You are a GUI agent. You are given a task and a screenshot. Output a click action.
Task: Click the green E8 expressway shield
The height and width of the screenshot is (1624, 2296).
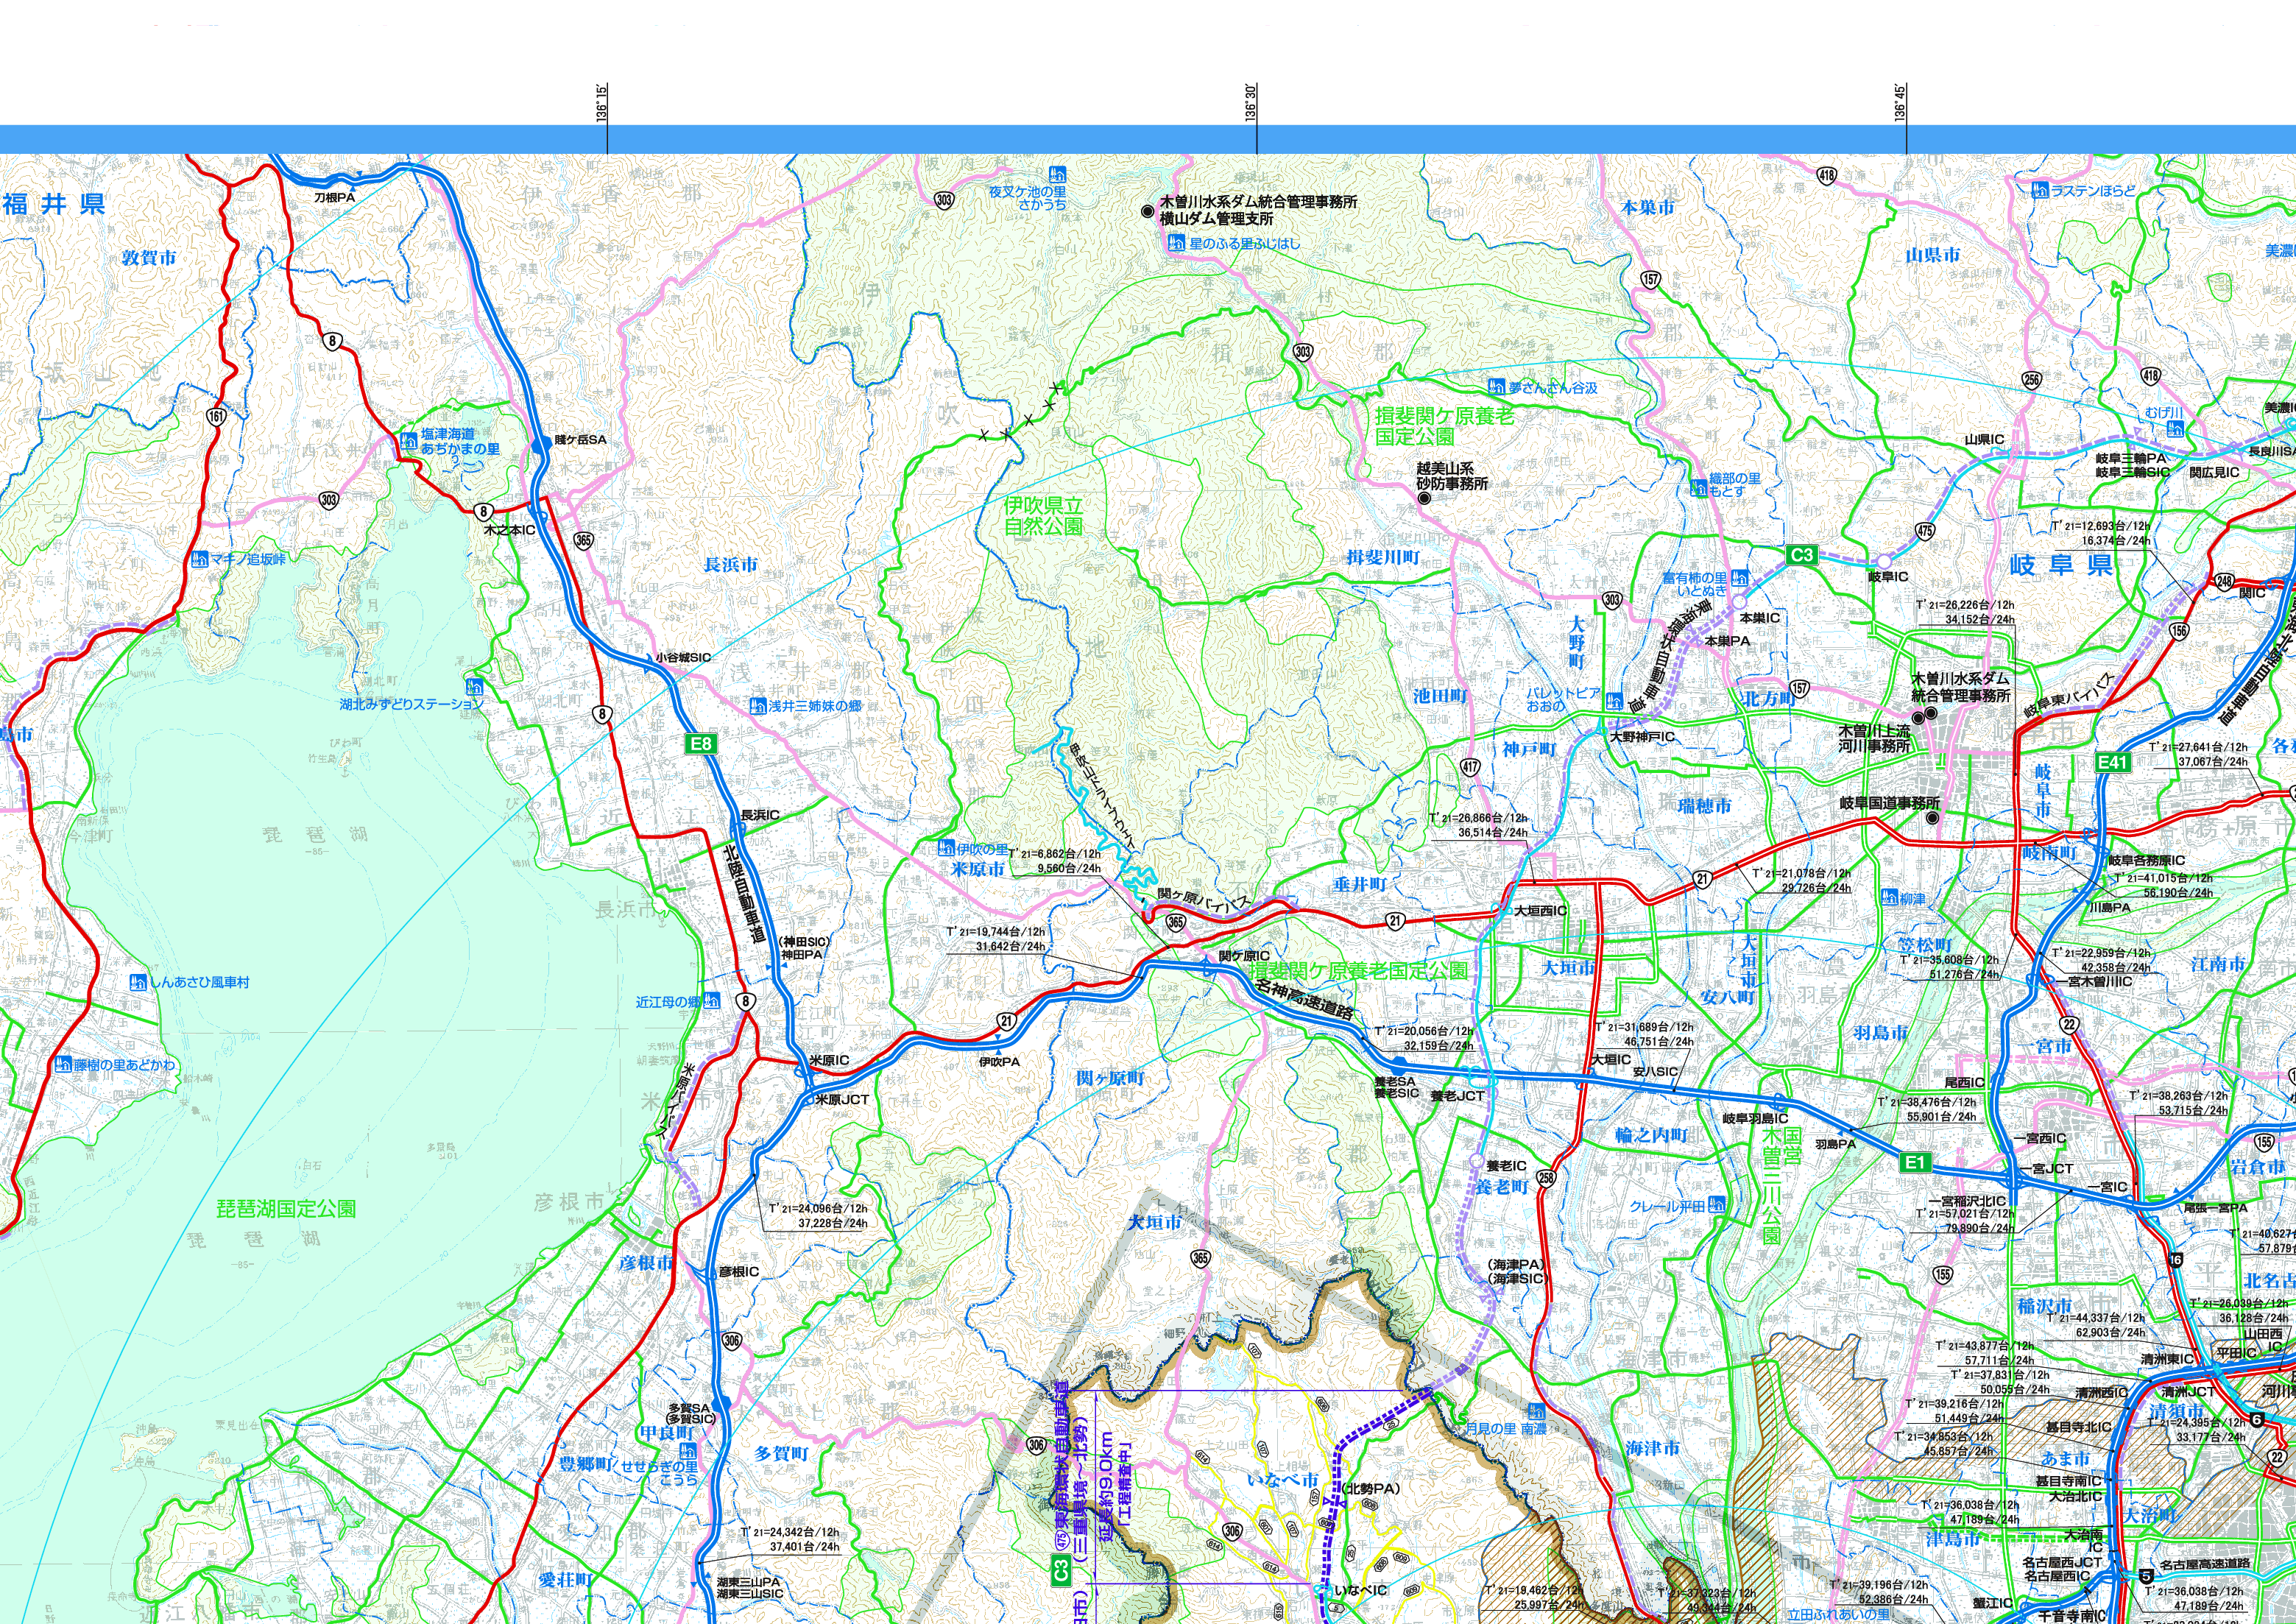(x=701, y=743)
